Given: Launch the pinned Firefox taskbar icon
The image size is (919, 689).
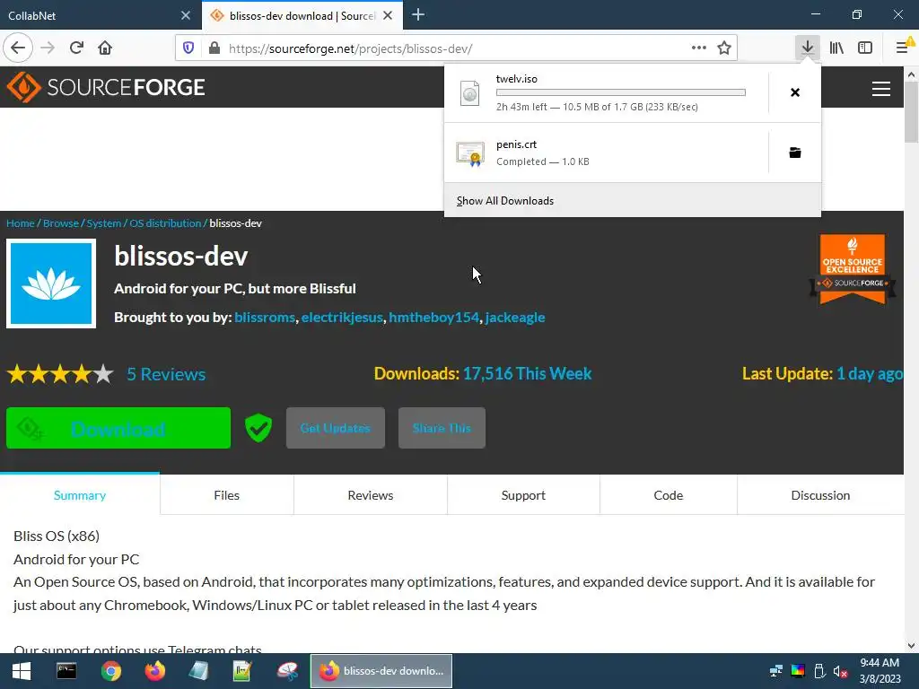Looking at the screenshot, I should pos(155,671).
